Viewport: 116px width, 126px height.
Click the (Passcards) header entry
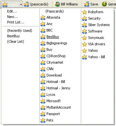(54, 11)
